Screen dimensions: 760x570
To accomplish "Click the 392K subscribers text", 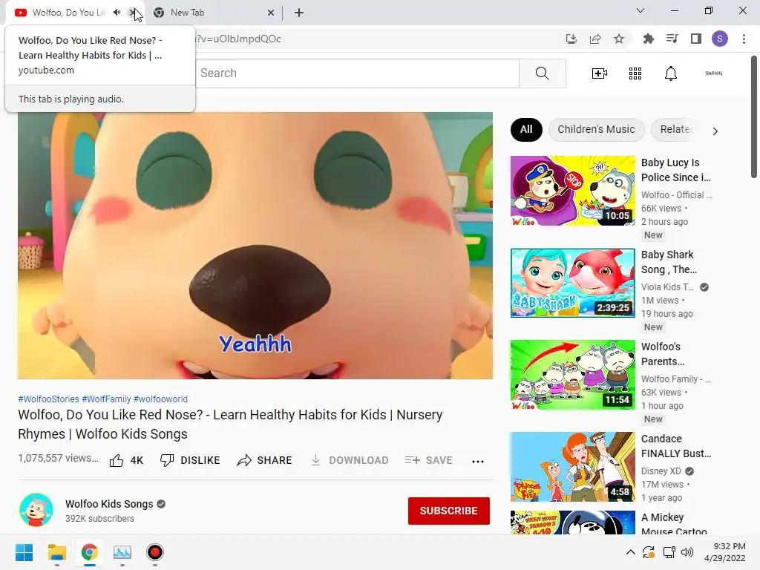I will [100, 519].
